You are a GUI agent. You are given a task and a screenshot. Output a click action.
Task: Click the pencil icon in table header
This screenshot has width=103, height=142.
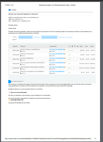pos(70,46)
